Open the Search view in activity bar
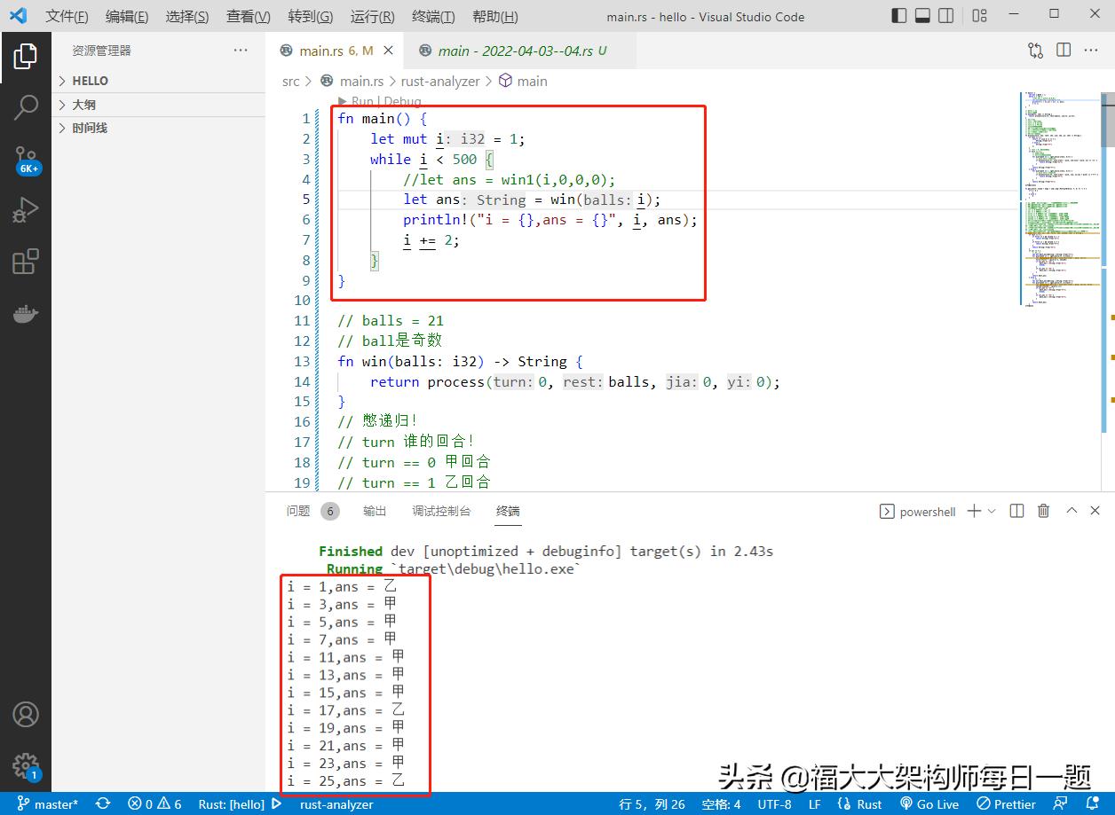Image resolution: width=1115 pixels, height=815 pixels. pos(25,107)
